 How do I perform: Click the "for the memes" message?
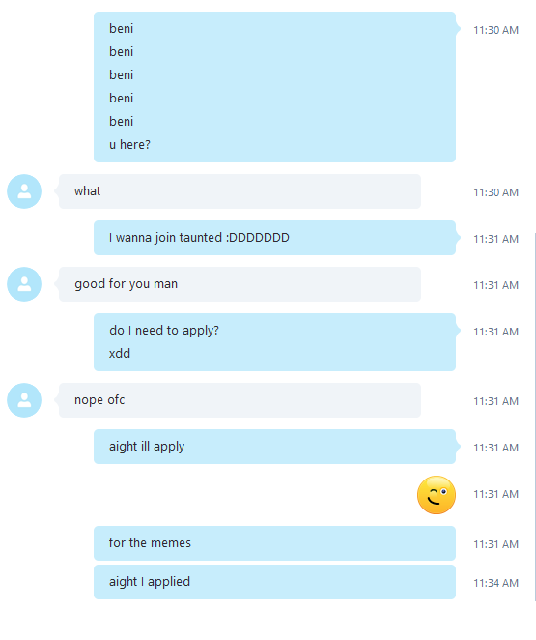(x=274, y=543)
